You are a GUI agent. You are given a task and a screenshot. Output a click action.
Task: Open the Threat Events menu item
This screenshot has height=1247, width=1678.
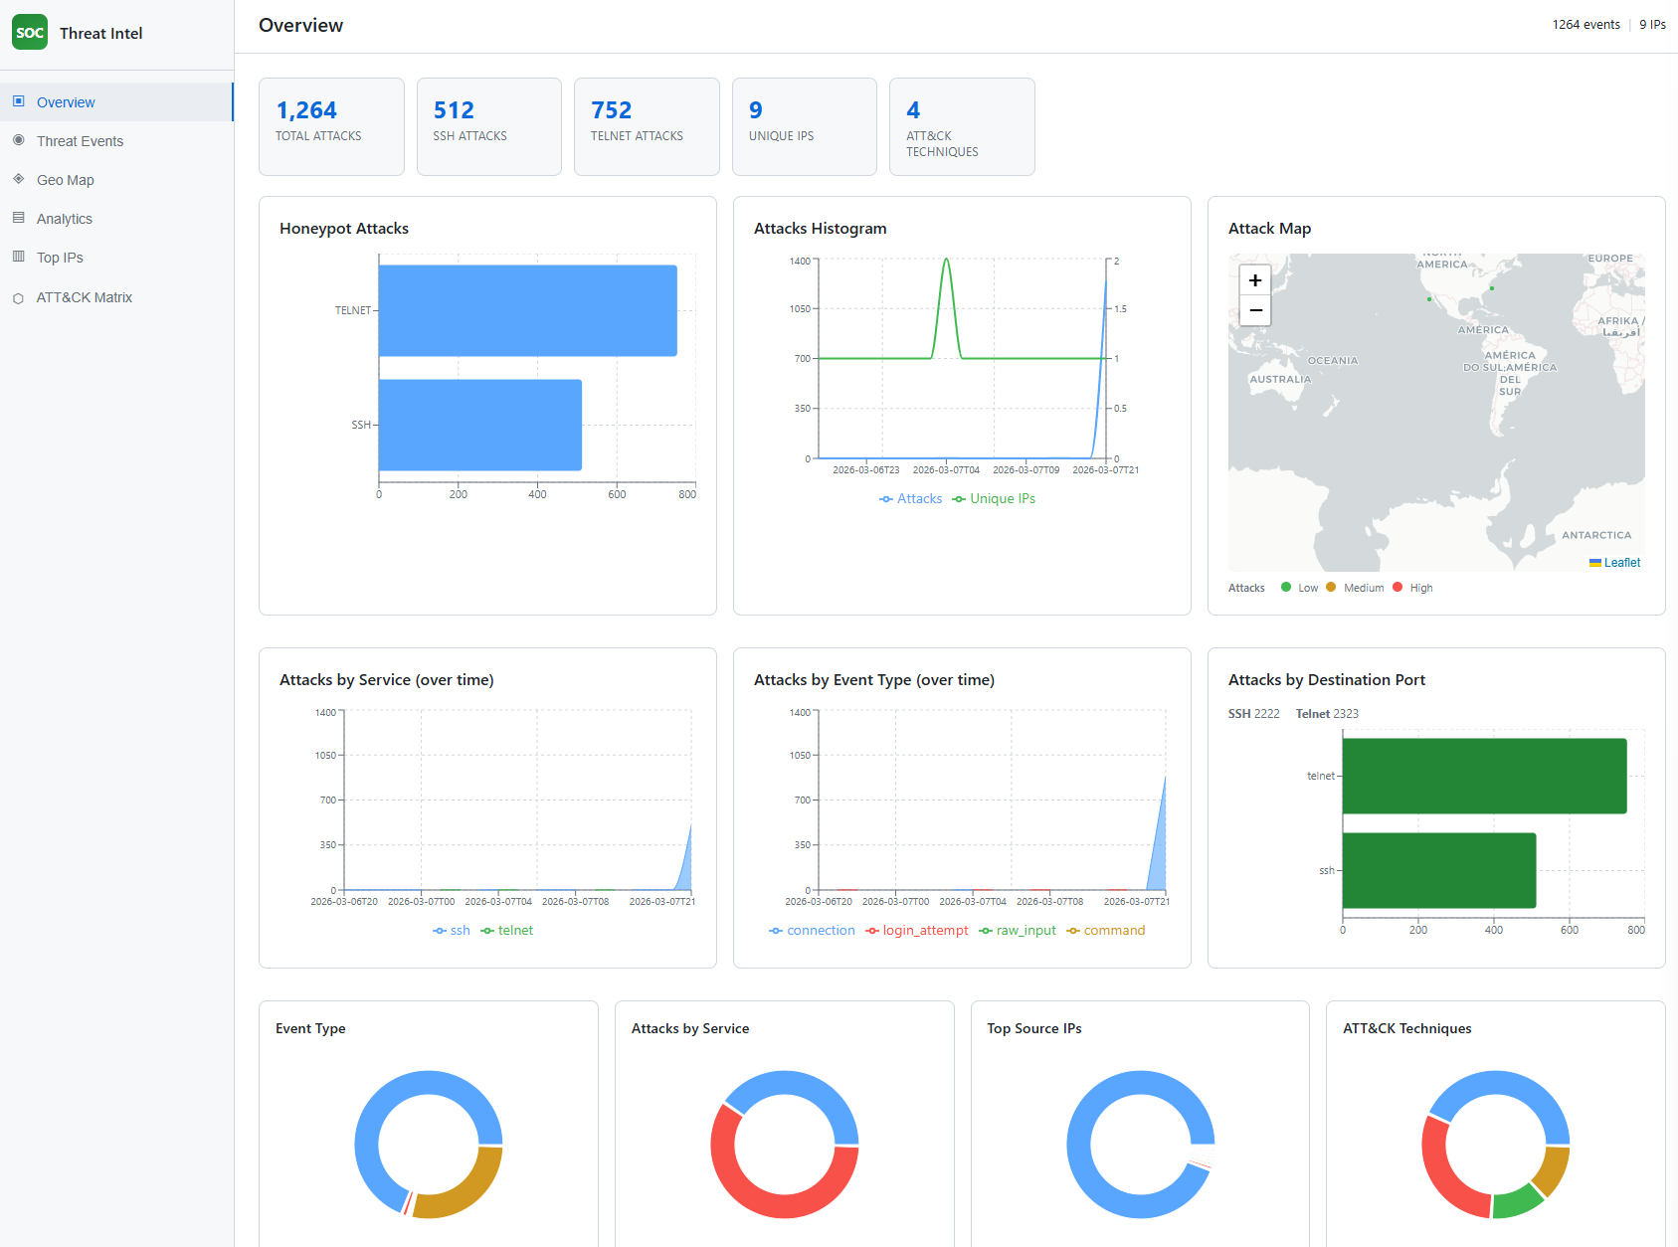[x=80, y=141]
